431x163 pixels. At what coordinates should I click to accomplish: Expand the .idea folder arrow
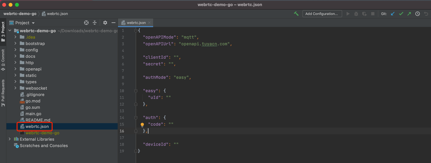[x=15, y=37]
